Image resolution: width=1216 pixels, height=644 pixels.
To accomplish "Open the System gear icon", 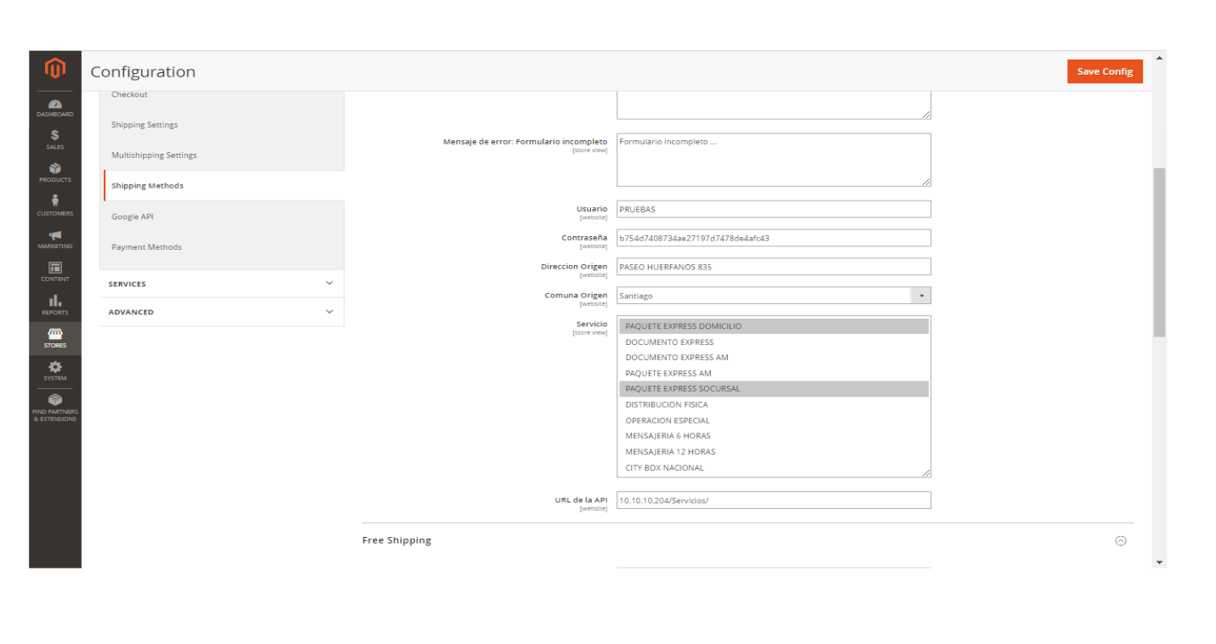I will [x=55, y=370].
